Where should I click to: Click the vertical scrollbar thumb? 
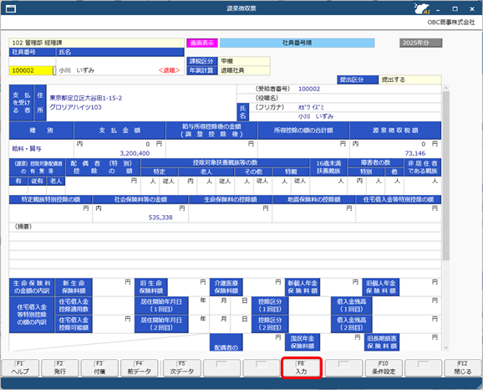(445, 176)
